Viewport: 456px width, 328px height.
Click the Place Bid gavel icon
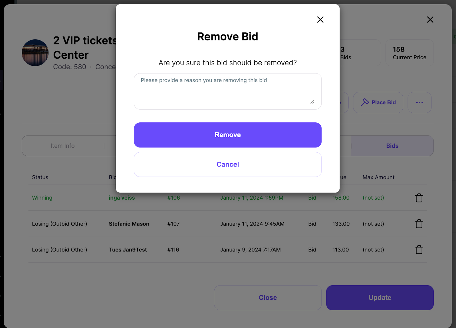pyautogui.click(x=365, y=102)
